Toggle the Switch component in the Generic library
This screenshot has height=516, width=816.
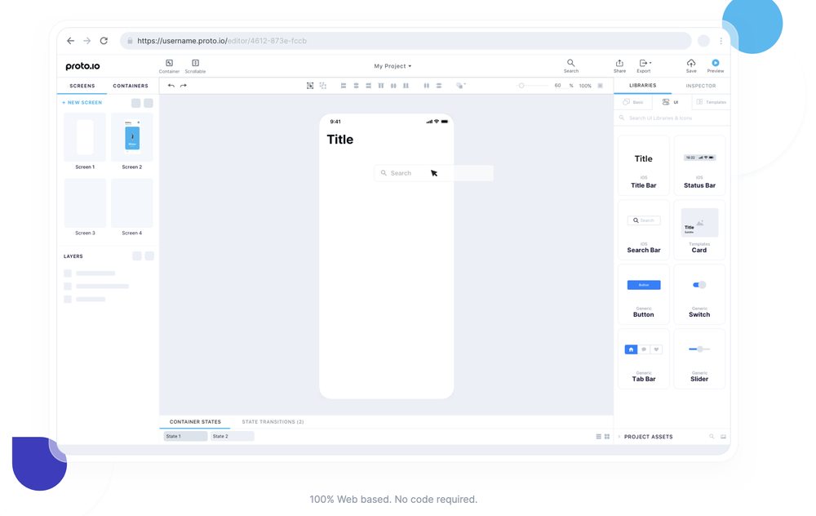click(x=699, y=285)
